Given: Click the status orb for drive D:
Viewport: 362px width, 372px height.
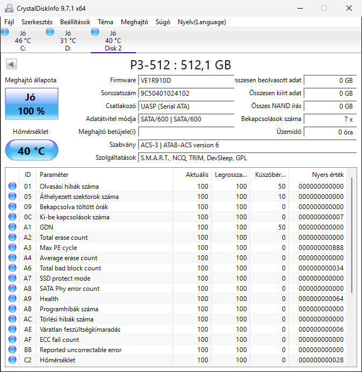Looking at the screenshot, I should pyautogui.click(x=50, y=32).
